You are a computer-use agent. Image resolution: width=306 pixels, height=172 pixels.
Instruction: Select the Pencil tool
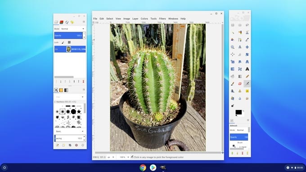pos(247,76)
